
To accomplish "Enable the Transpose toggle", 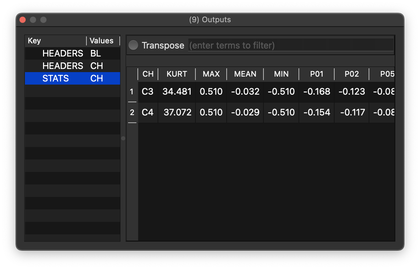I will pos(133,45).
